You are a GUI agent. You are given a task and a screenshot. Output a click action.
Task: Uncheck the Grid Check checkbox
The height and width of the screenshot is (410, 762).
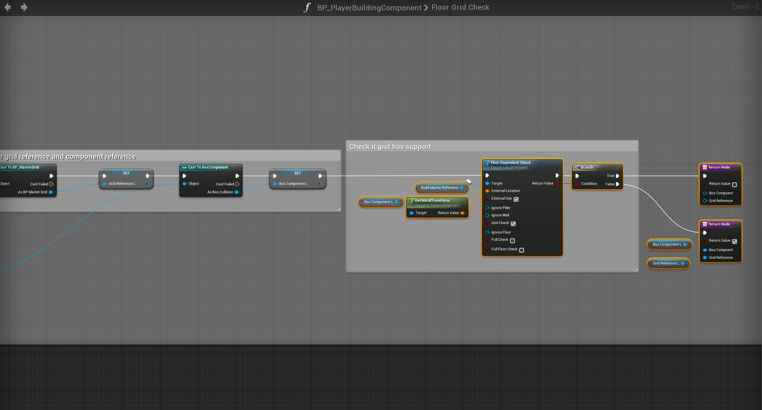513,224
